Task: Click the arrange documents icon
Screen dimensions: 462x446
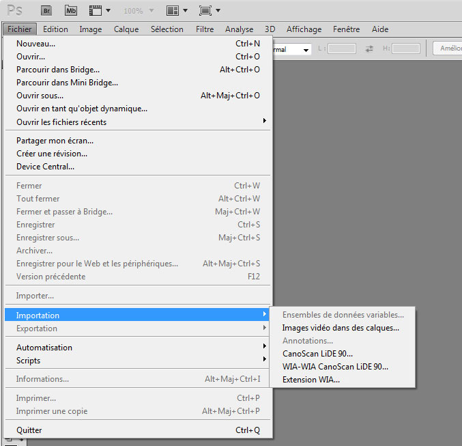Action: click(x=173, y=11)
